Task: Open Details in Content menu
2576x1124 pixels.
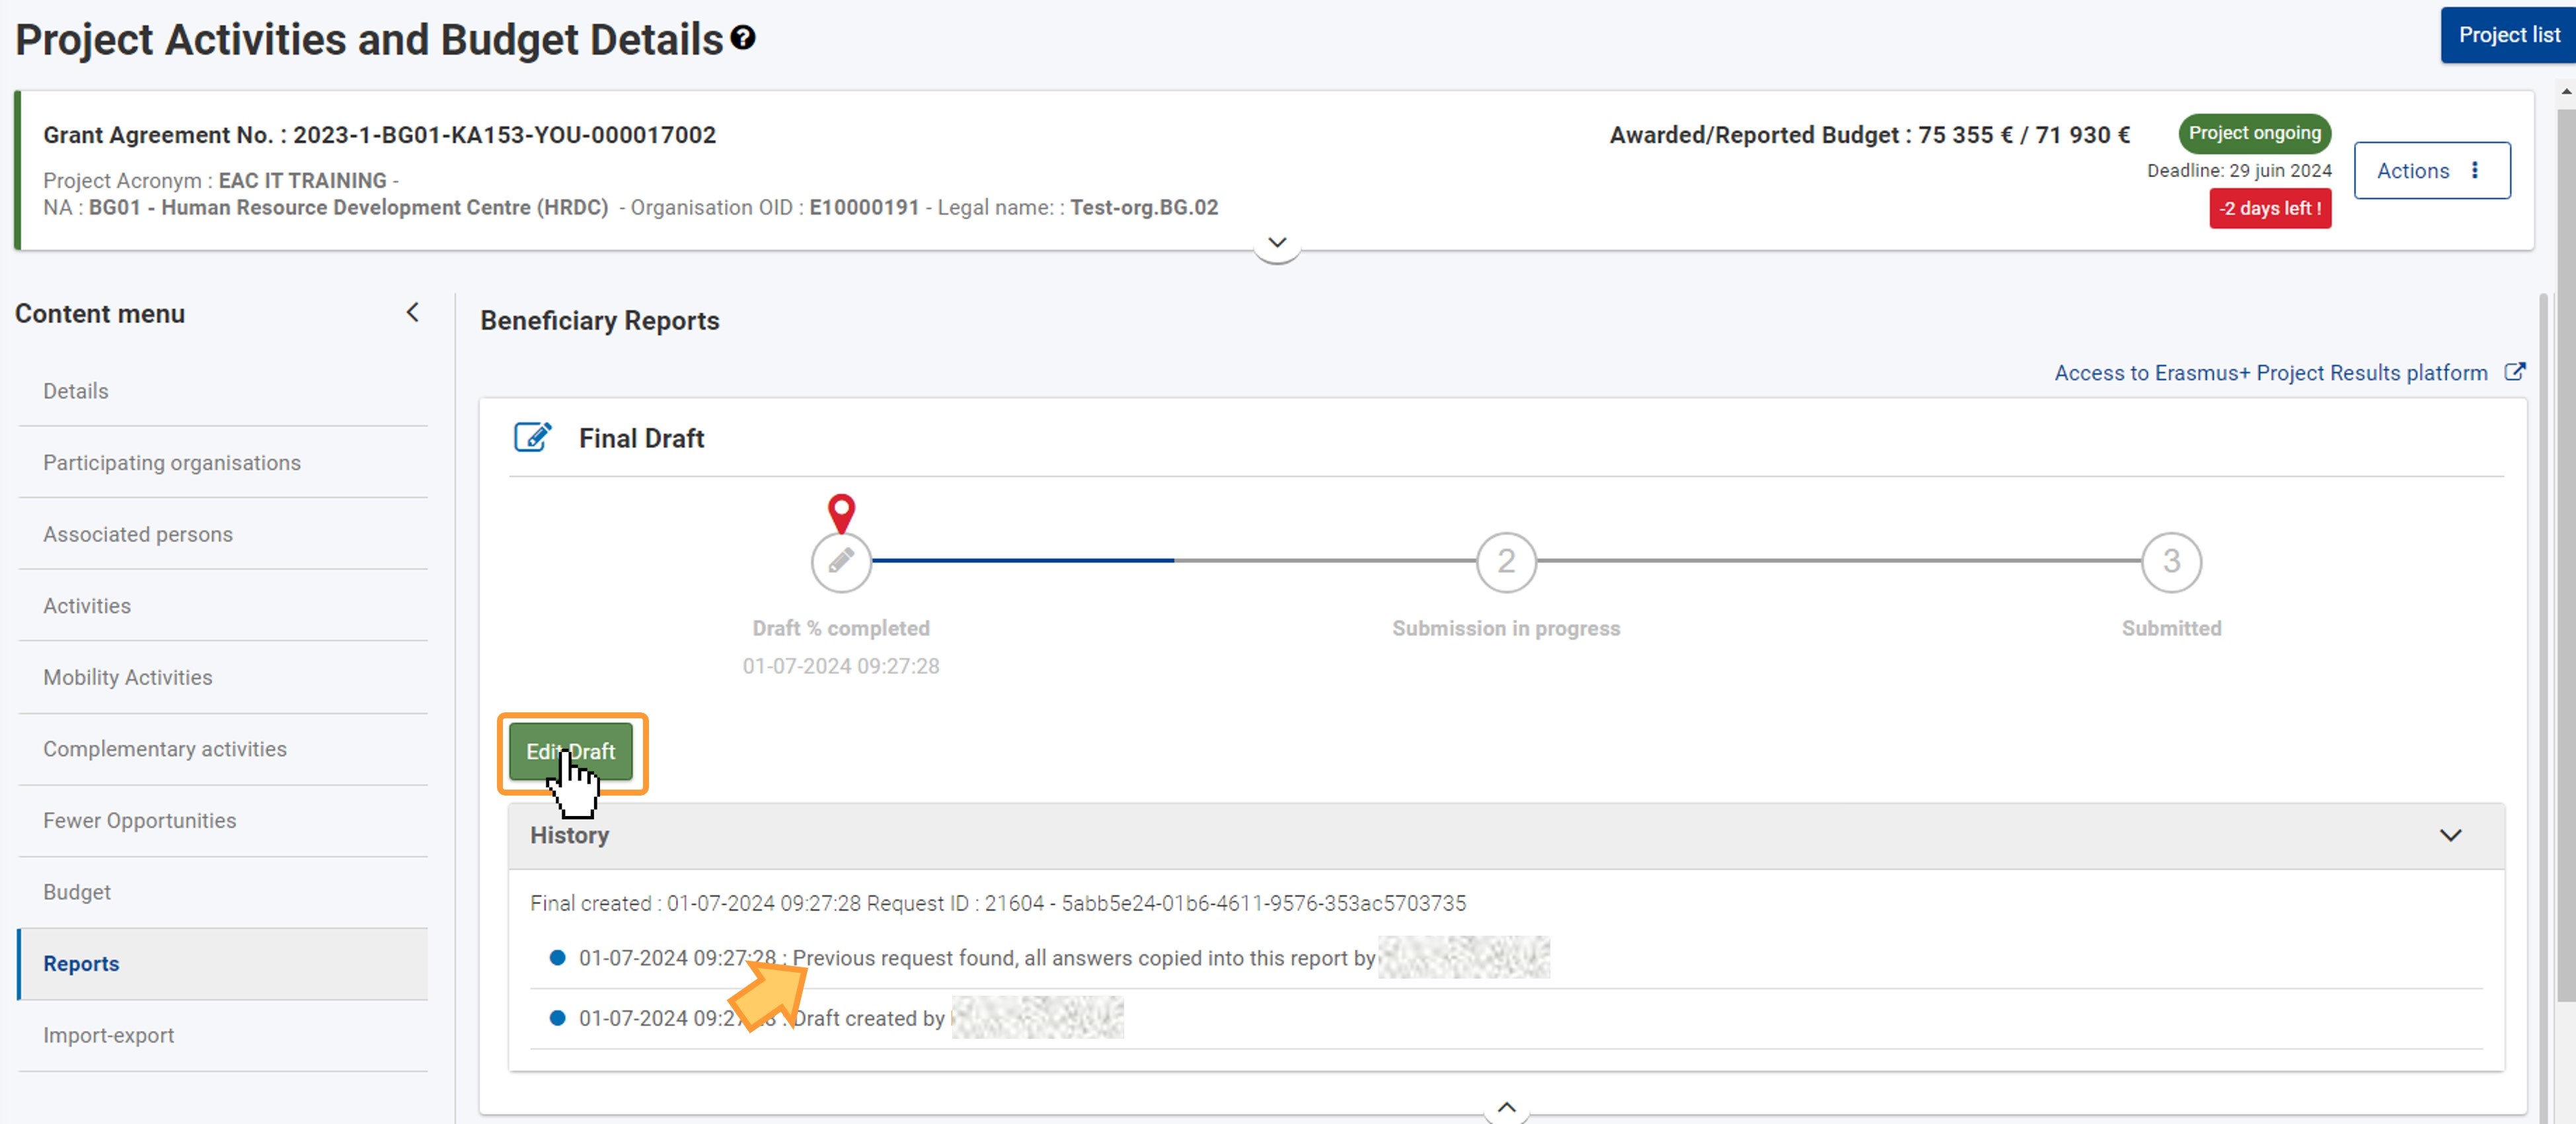Action: (x=223, y=391)
